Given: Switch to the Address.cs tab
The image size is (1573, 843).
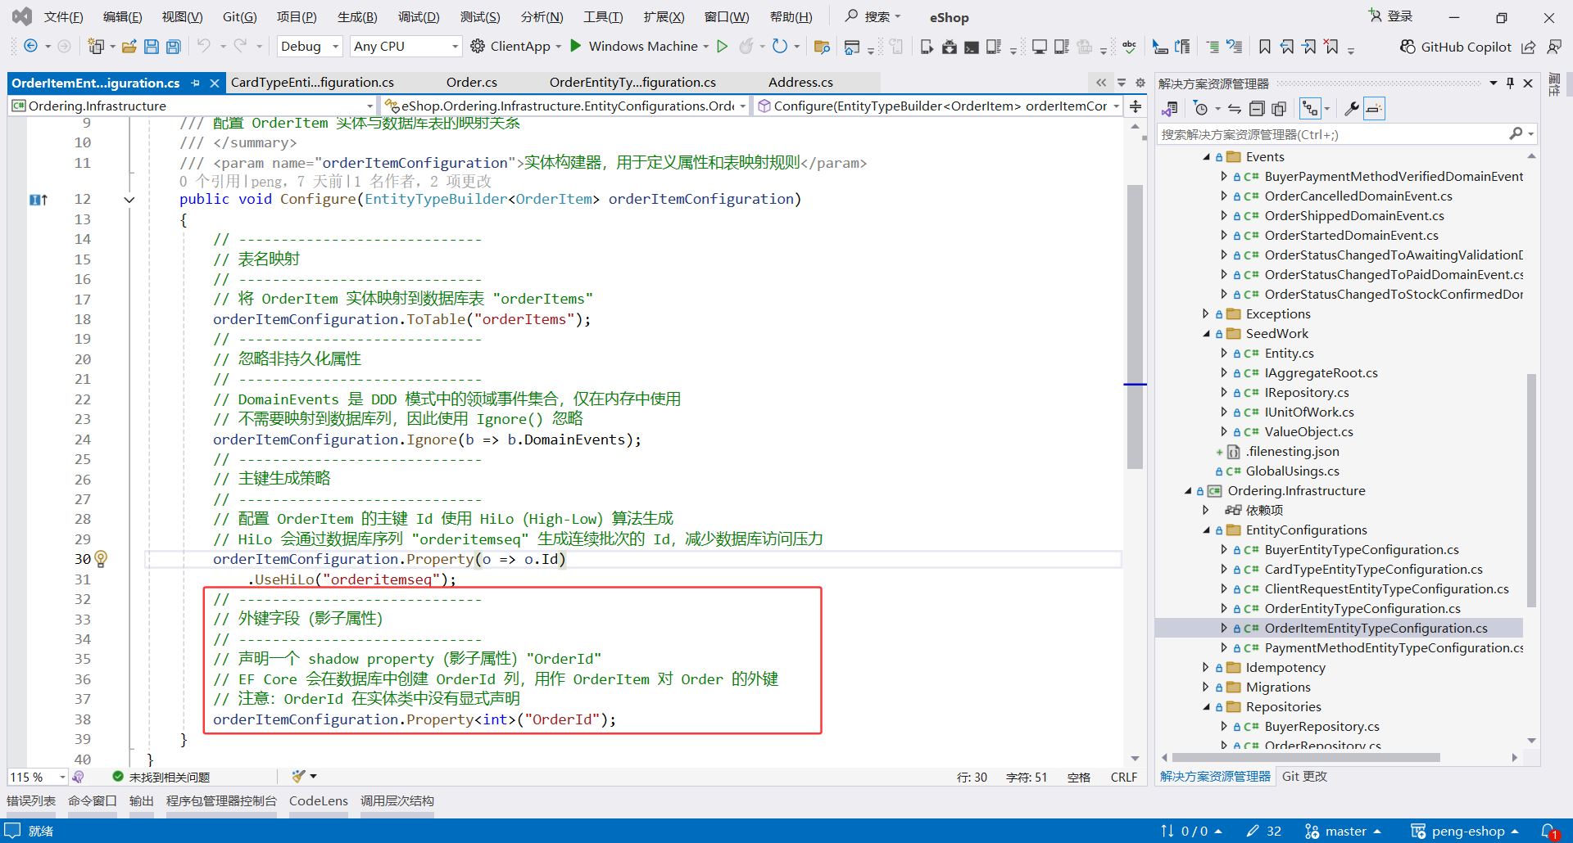Looking at the screenshot, I should (800, 83).
